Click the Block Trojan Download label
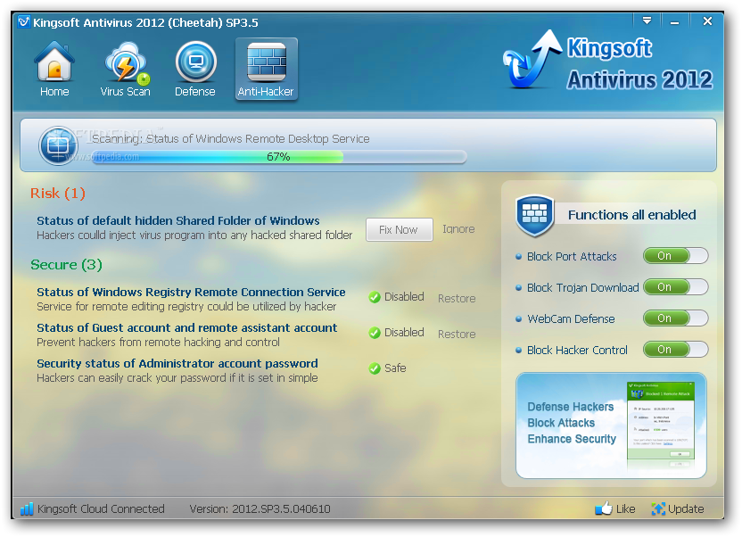 [582, 287]
